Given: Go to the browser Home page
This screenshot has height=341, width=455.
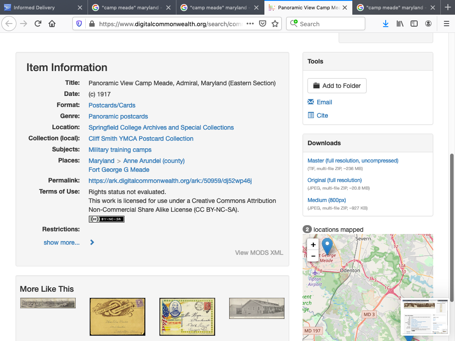Looking at the screenshot, I should point(52,24).
